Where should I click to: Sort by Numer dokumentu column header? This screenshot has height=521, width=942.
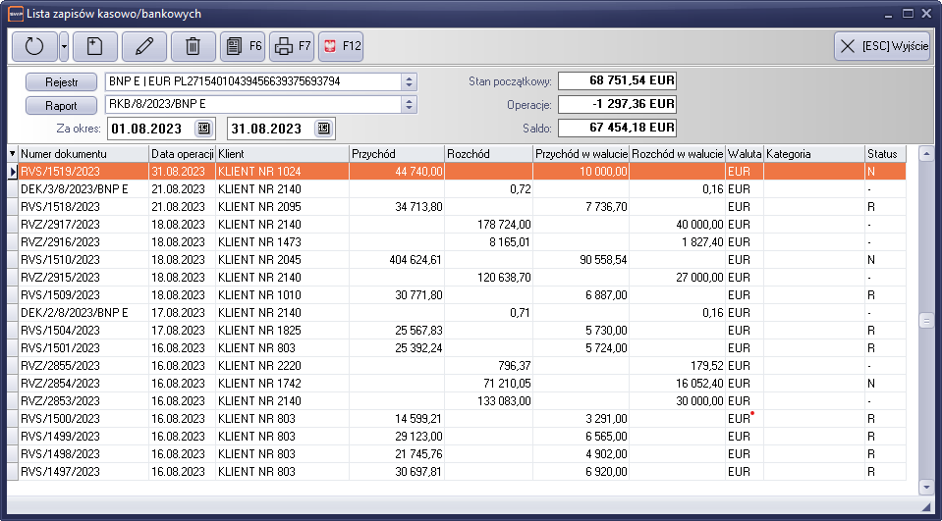pos(83,154)
